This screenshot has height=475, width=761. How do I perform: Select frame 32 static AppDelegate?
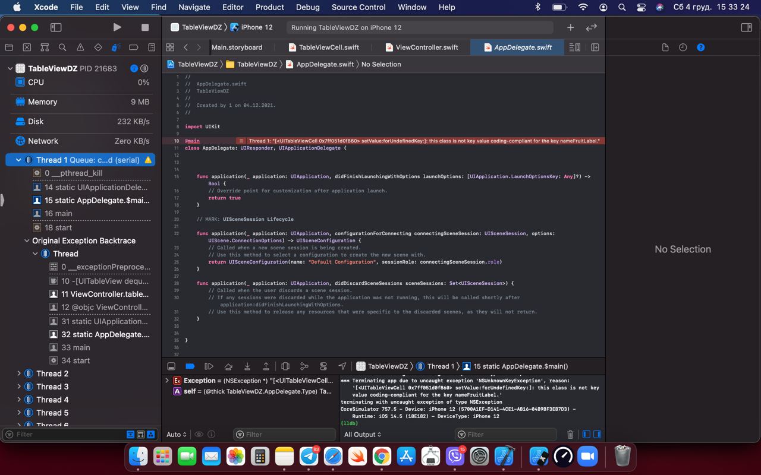click(99, 334)
